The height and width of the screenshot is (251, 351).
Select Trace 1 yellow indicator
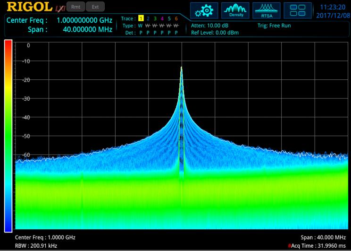(141, 18)
